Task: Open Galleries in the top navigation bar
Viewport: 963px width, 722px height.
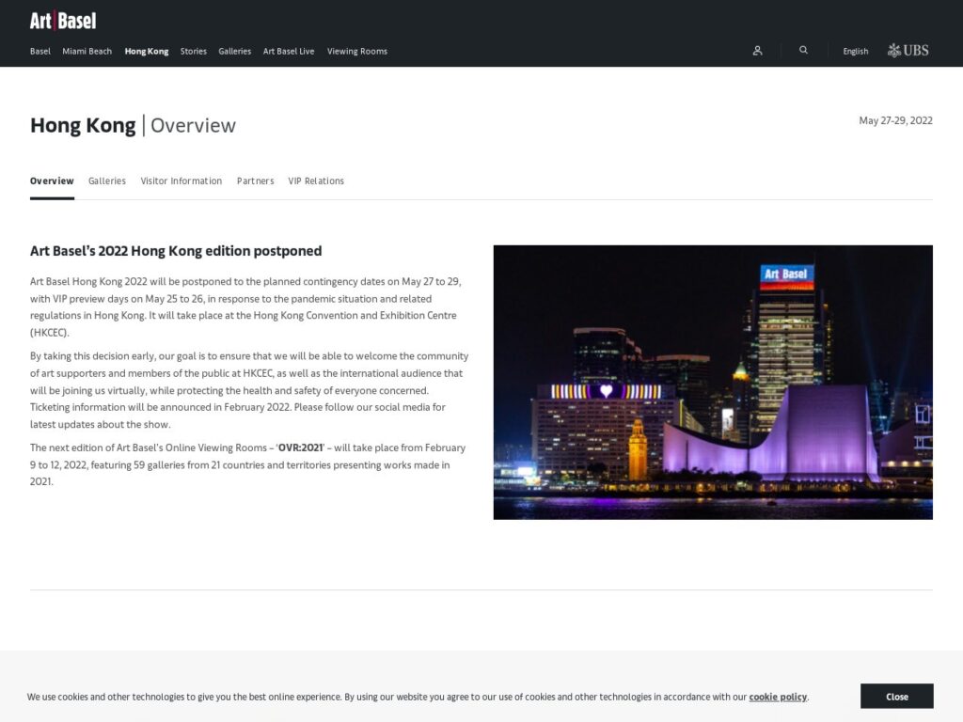Action: tap(234, 51)
